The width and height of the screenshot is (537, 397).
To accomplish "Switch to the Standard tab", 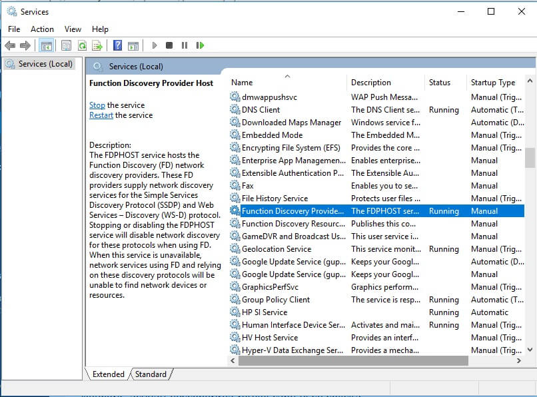I will [x=151, y=374].
